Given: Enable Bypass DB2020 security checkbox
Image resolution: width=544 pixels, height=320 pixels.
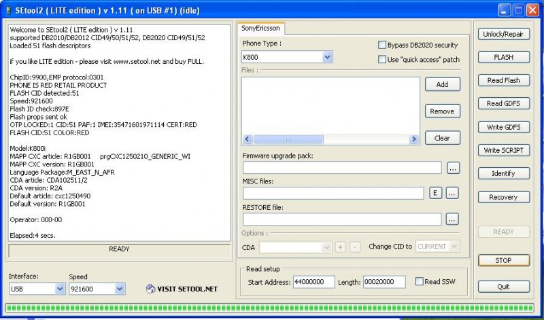Looking at the screenshot, I should point(382,45).
